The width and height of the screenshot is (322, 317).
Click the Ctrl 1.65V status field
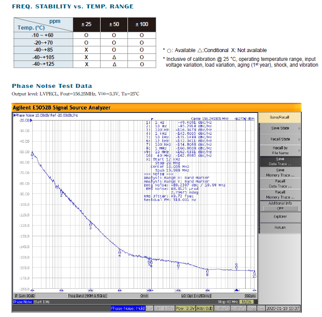click(x=164, y=308)
